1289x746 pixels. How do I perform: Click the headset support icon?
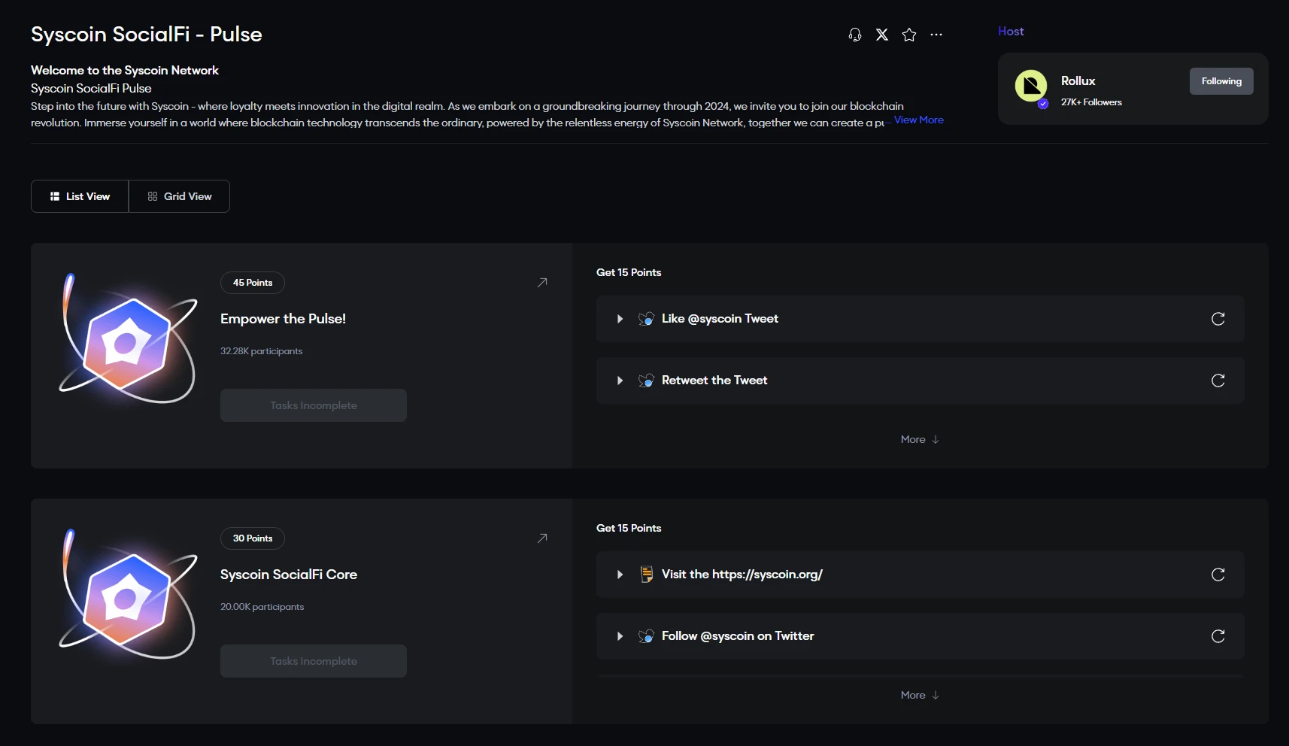(x=854, y=35)
